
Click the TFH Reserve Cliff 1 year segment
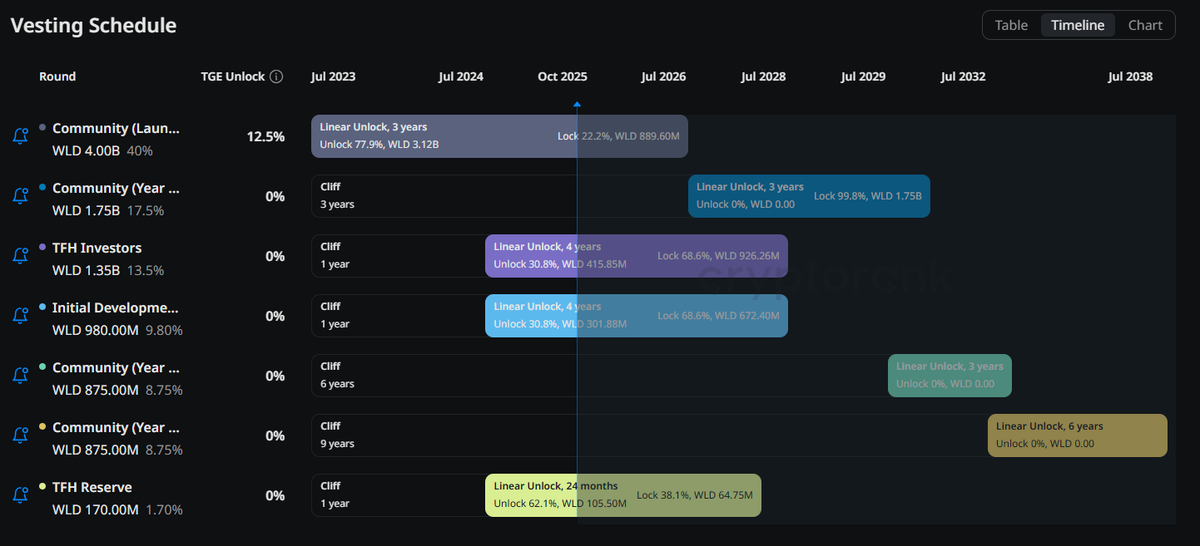tap(399, 495)
